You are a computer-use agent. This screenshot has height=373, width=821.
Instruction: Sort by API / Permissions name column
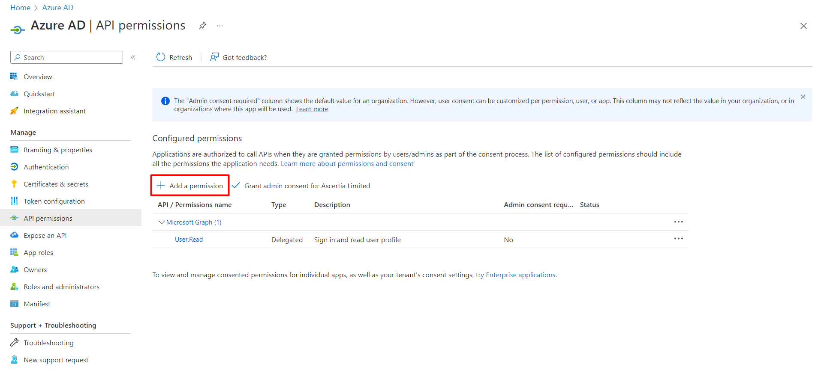195,204
